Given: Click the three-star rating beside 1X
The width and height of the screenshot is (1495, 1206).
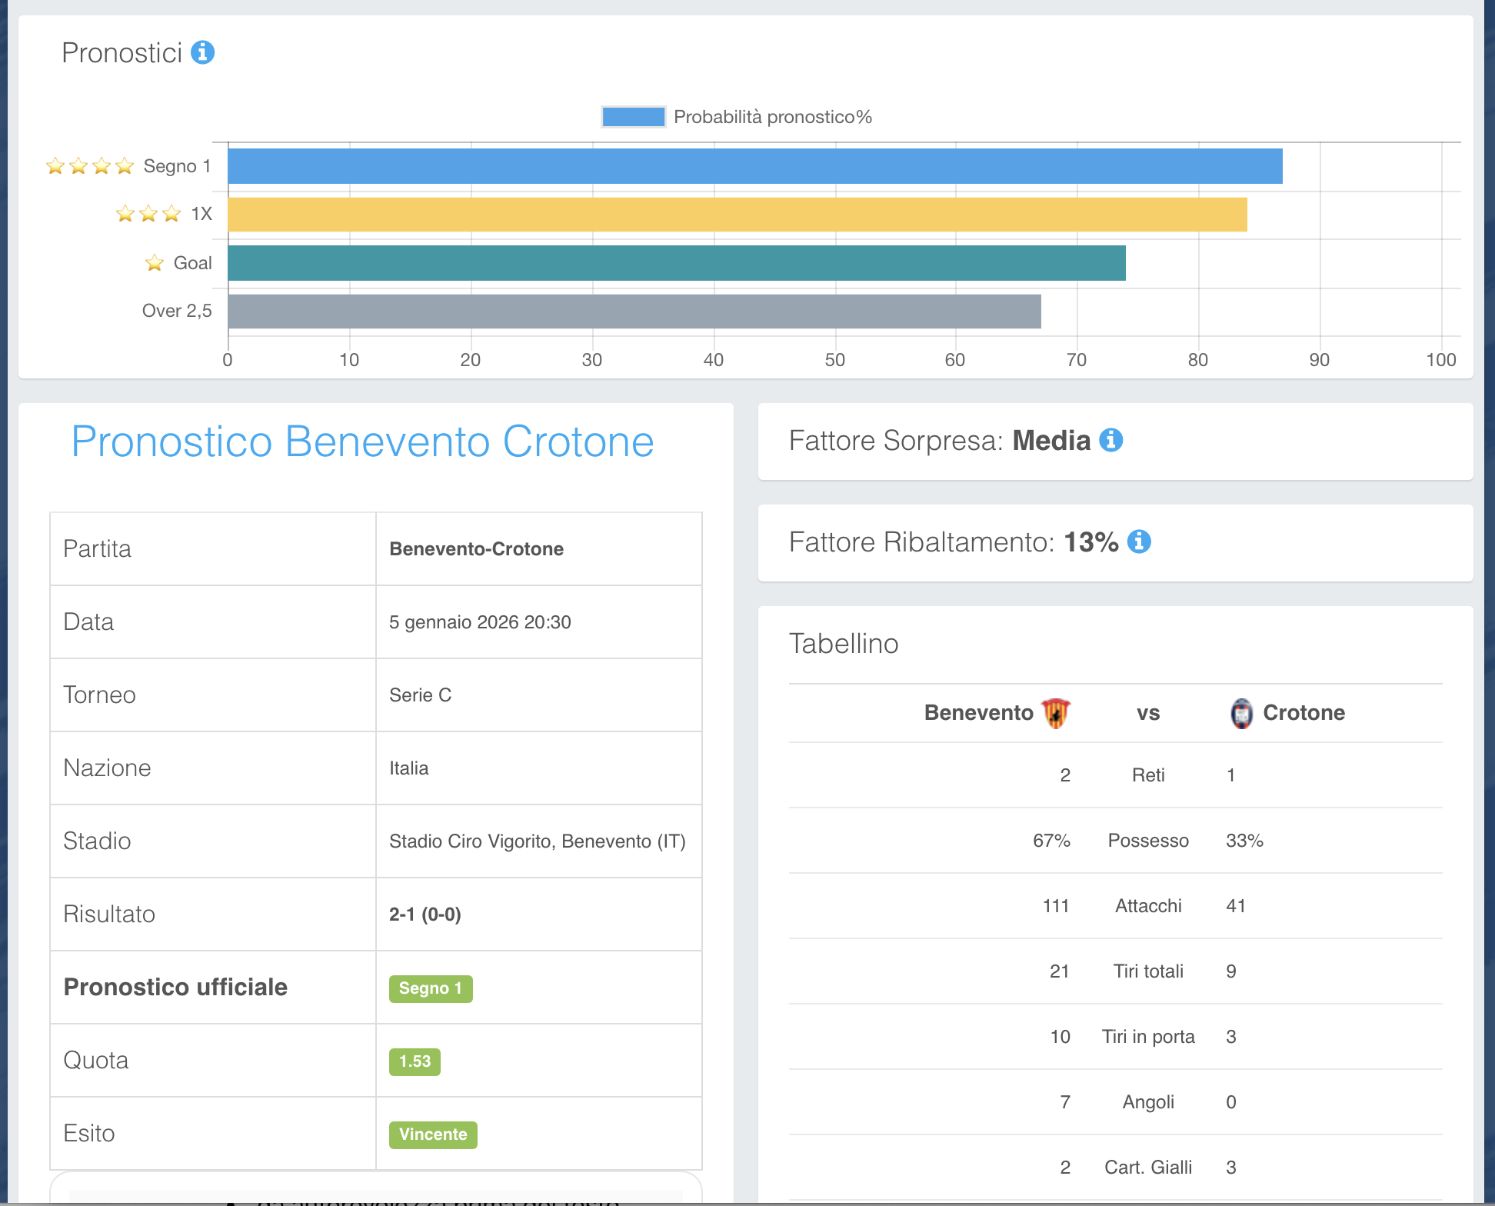Looking at the screenshot, I should point(148,214).
